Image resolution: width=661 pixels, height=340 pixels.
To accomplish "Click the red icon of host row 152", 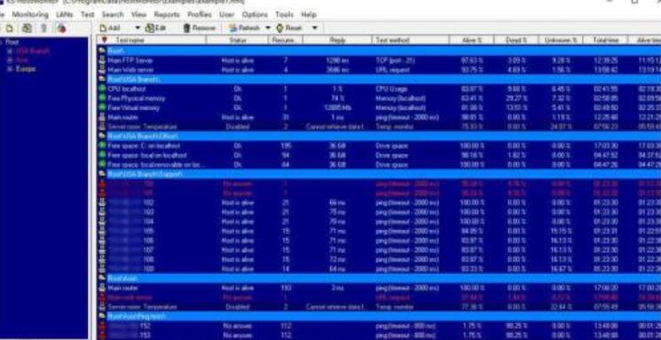I will 102,326.
